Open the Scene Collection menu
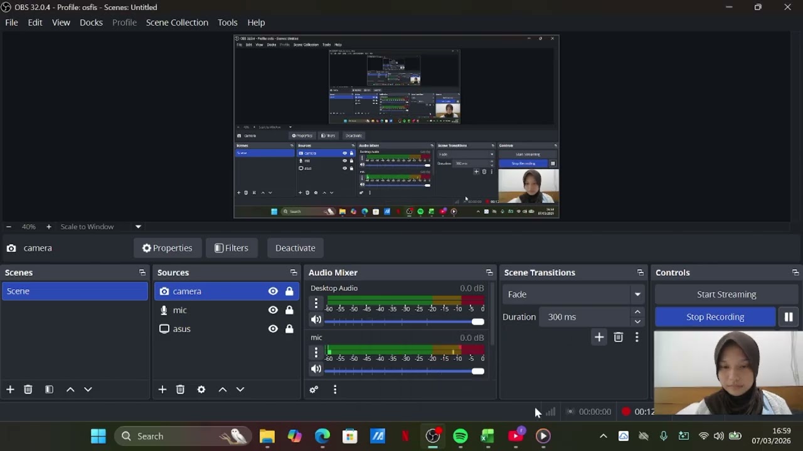Image resolution: width=803 pixels, height=451 pixels. [177, 23]
